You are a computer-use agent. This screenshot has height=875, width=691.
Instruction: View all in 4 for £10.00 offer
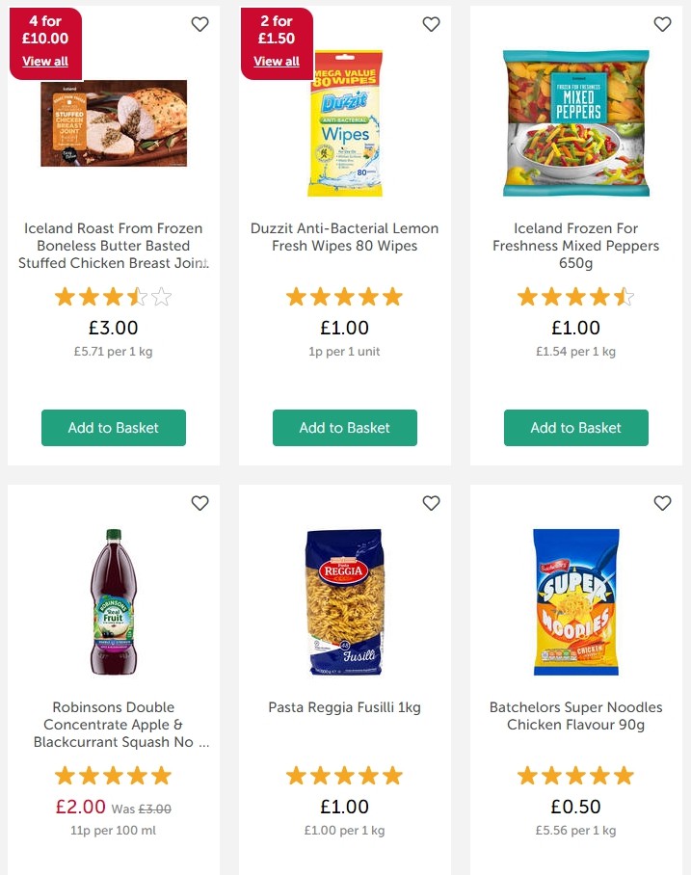[x=45, y=62]
